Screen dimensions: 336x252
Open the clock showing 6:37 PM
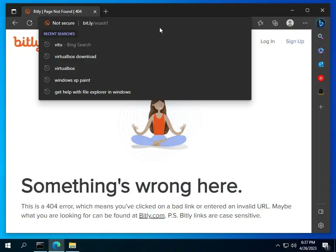coord(308,245)
